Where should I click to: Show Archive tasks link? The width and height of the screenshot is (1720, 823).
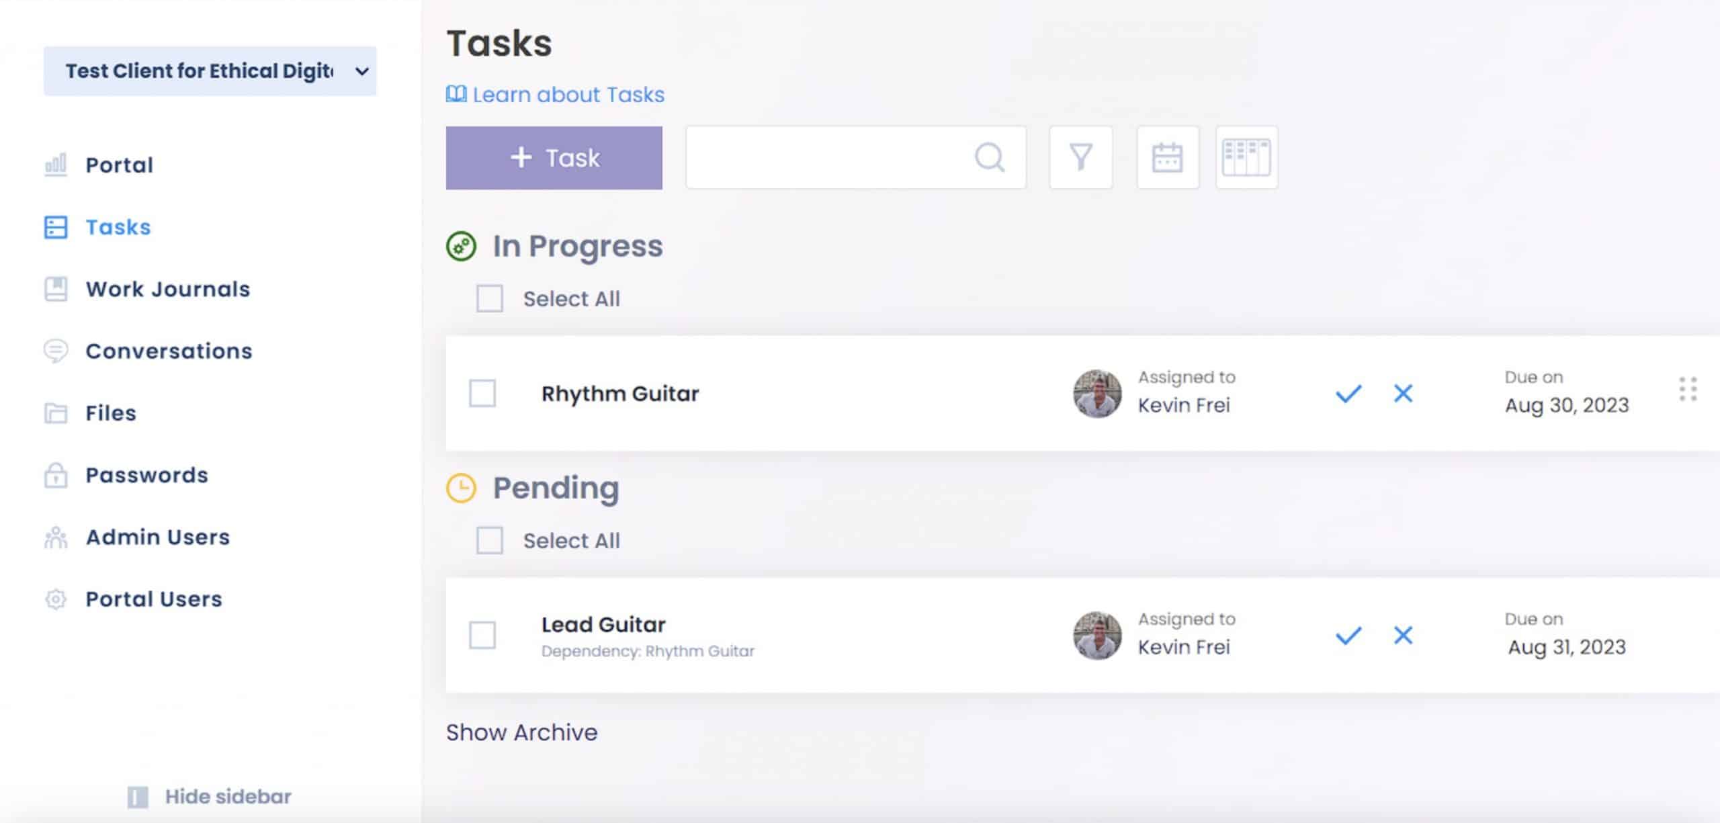522,732
